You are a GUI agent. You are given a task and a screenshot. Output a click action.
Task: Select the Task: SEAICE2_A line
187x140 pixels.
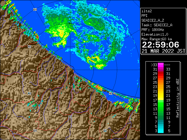coord(157,25)
